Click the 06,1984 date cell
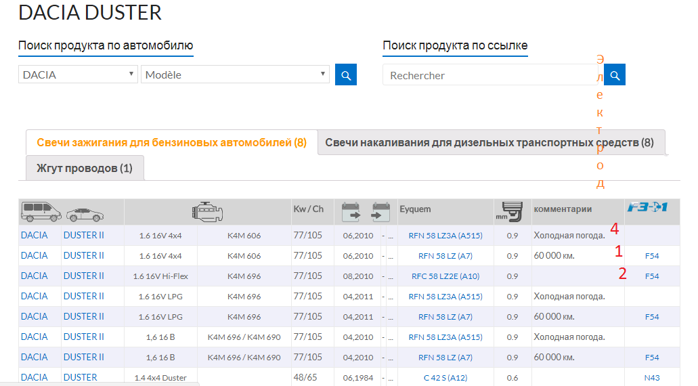Image resolution: width=698 pixels, height=386 pixels. point(358,378)
